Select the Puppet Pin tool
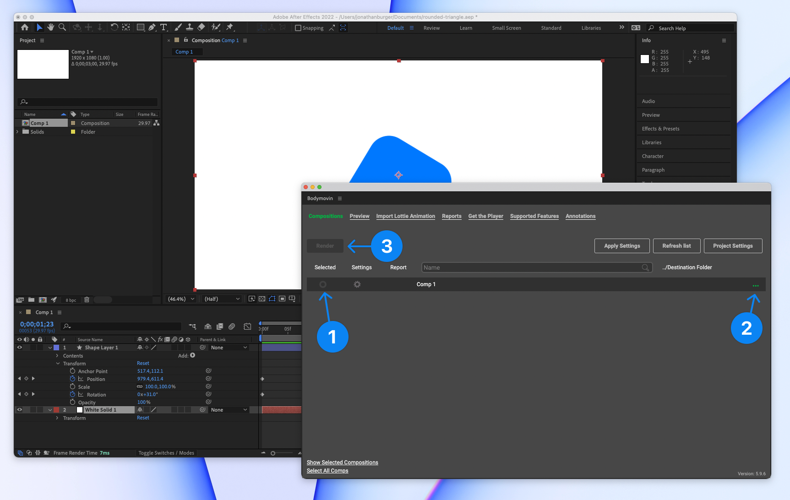The image size is (790, 500). [x=230, y=27]
